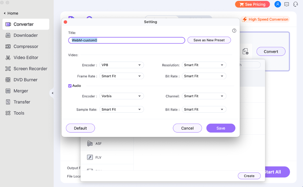Select the FLV format row text

pyautogui.click(x=98, y=157)
